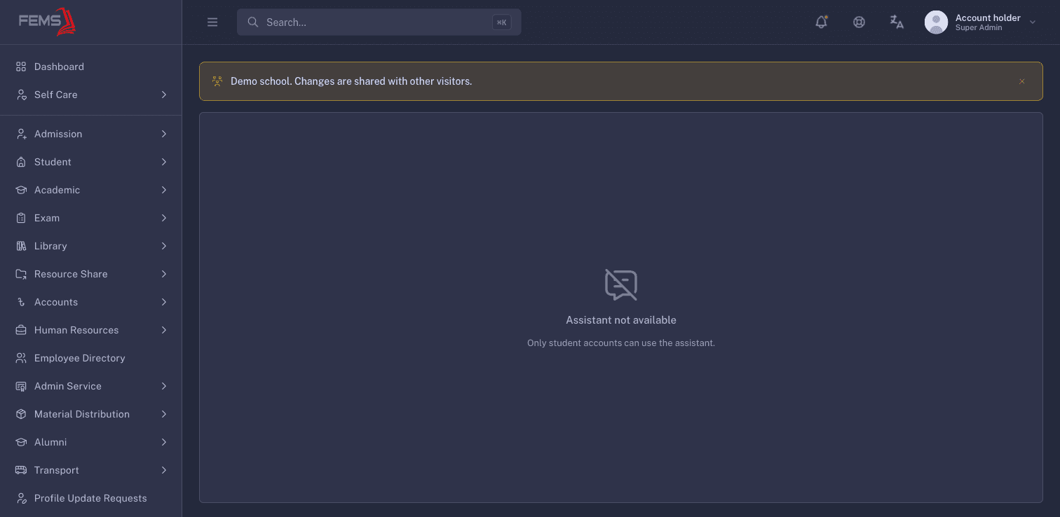Expand the Admission menu chevron
The width and height of the screenshot is (1060, 517).
[x=164, y=134]
